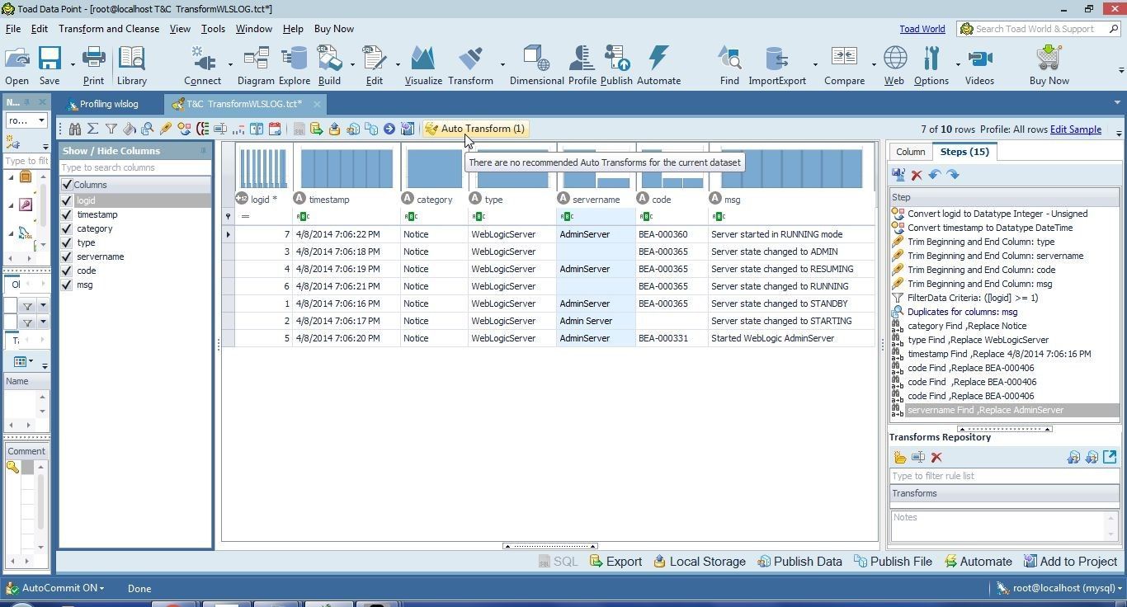Uncheck the logid column checkbox

pos(67,200)
